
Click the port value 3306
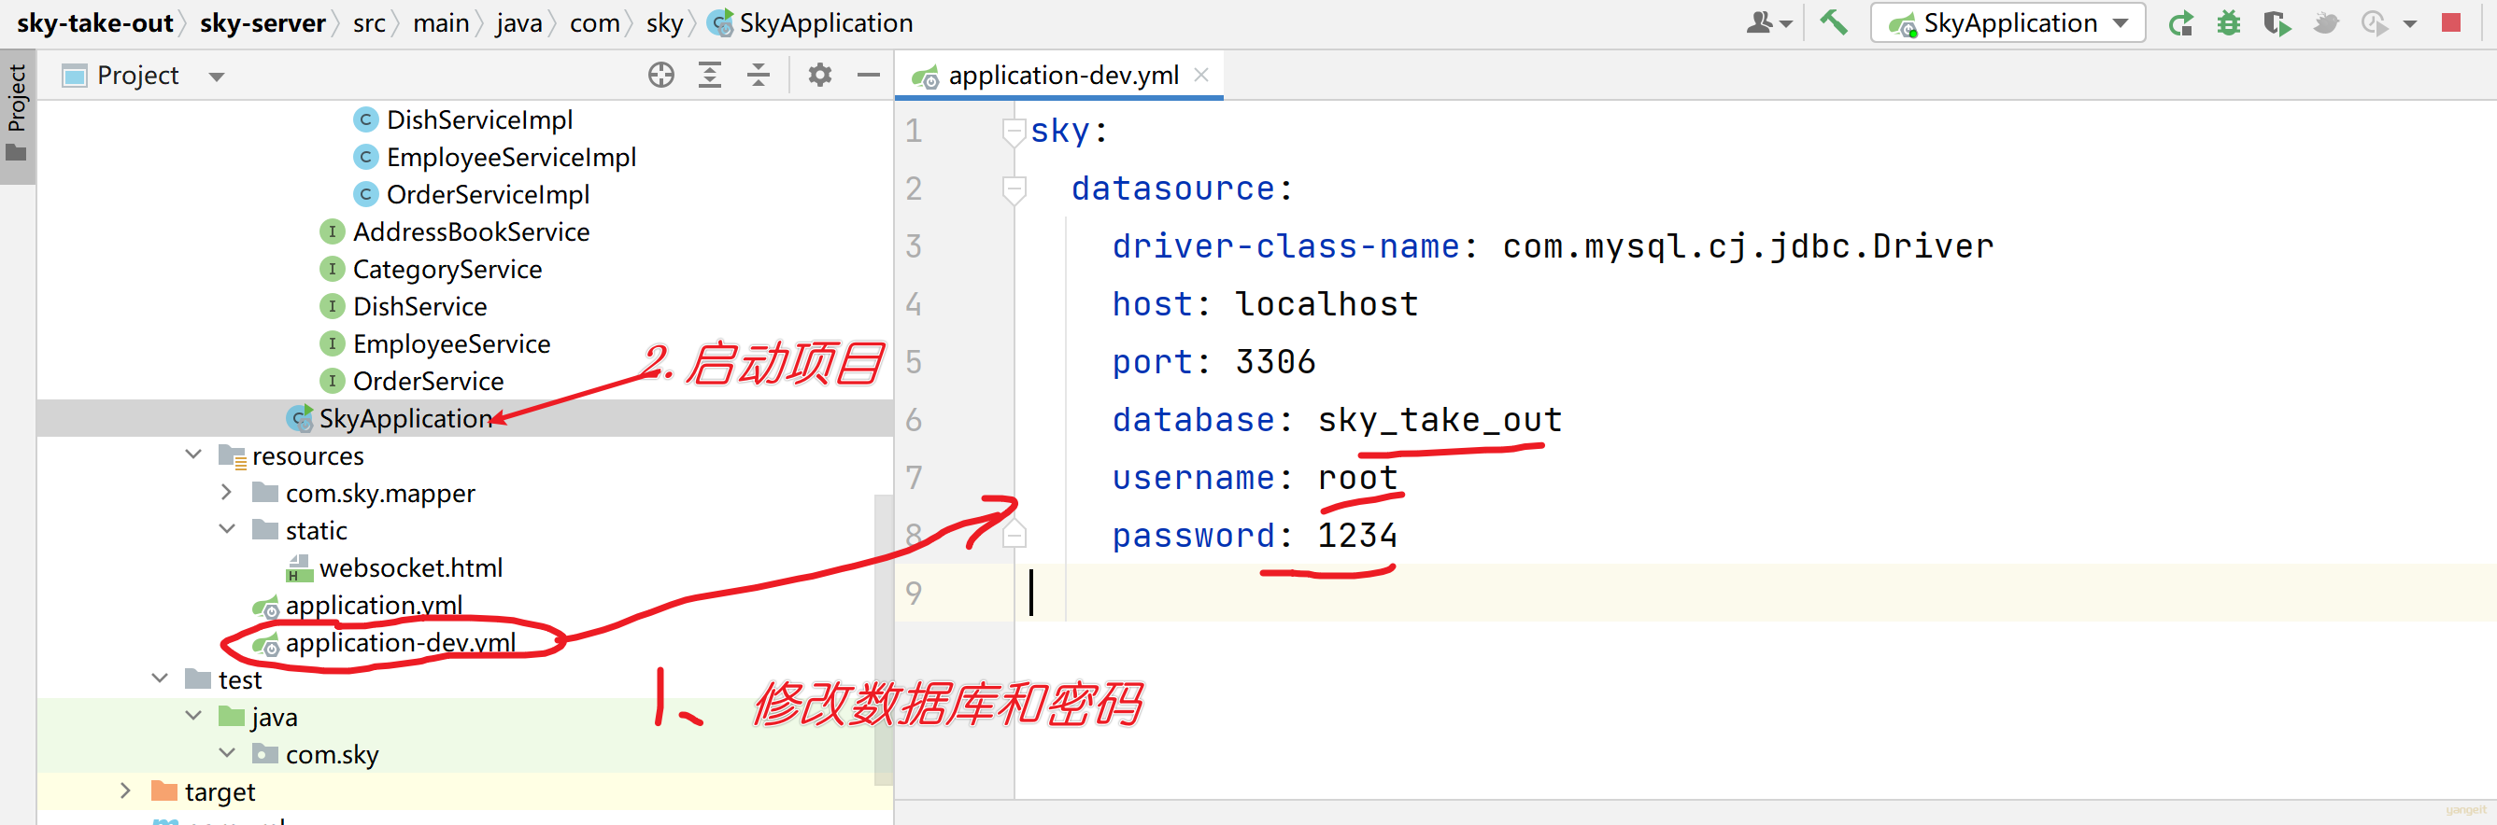[1275, 362]
